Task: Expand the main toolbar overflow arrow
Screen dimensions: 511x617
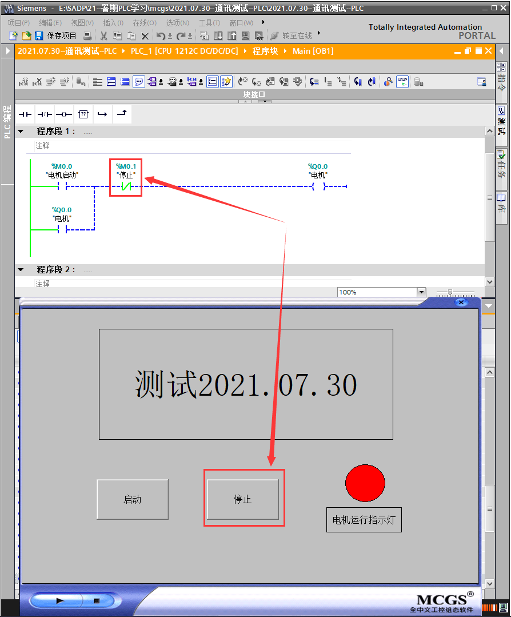Action: (x=318, y=33)
